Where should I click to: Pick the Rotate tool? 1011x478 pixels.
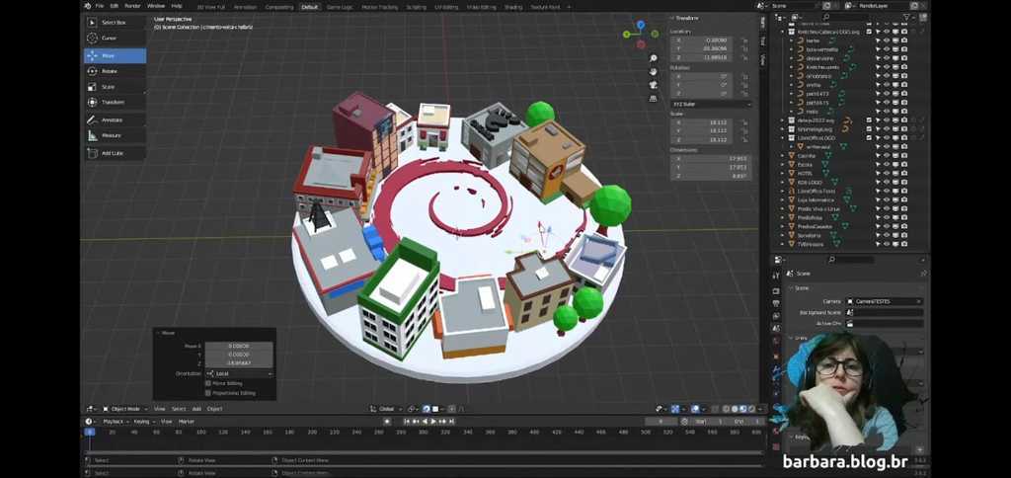[115, 71]
